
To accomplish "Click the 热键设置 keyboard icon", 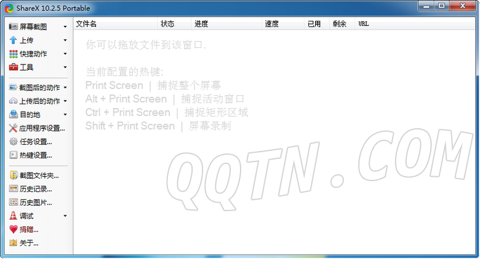I will click(13, 155).
